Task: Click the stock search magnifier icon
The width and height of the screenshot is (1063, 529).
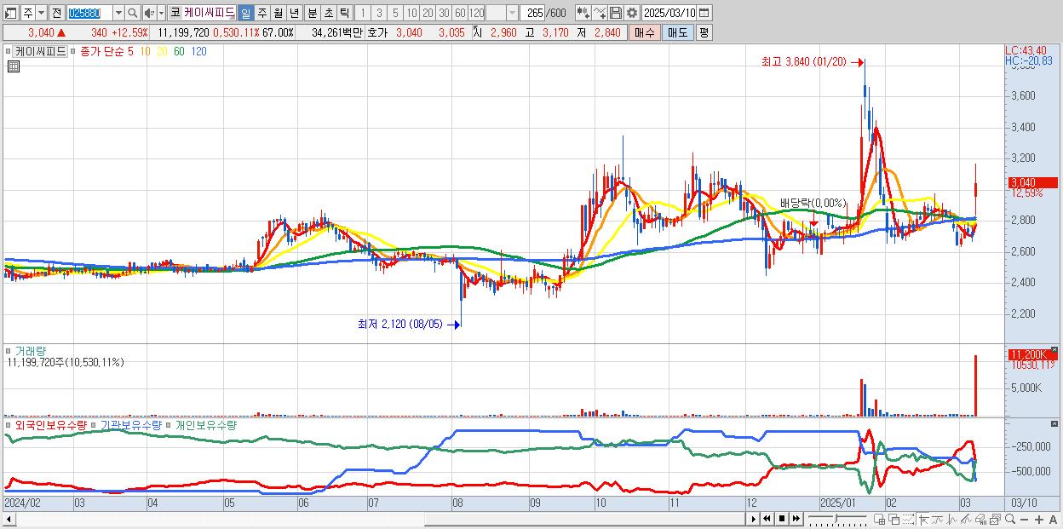Action: 132,13
